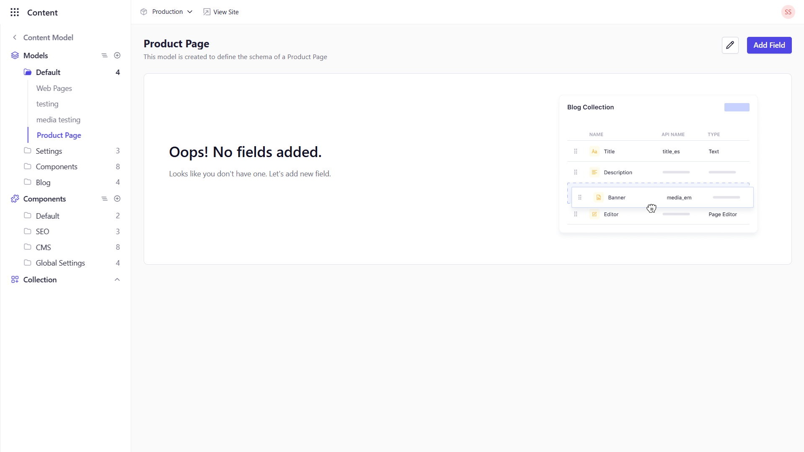
Task: Collapse the Collection section chevron
Action: pyautogui.click(x=117, y=279)
